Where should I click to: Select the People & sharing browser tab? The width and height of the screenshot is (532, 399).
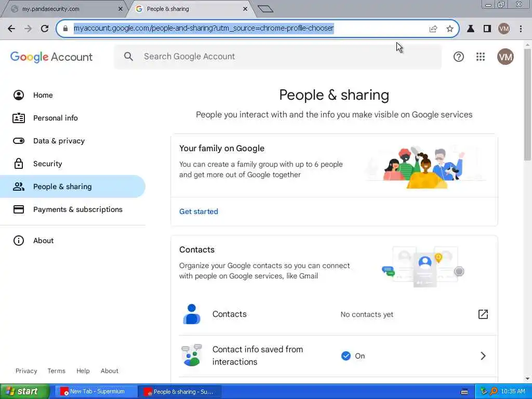[191, 9]
